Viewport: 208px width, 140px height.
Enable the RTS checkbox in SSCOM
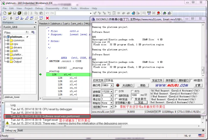click(132, 91)
